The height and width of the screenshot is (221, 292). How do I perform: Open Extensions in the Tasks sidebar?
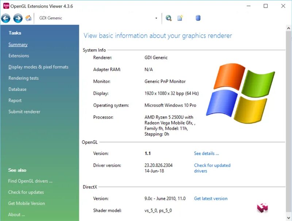[x=19, y=56]
